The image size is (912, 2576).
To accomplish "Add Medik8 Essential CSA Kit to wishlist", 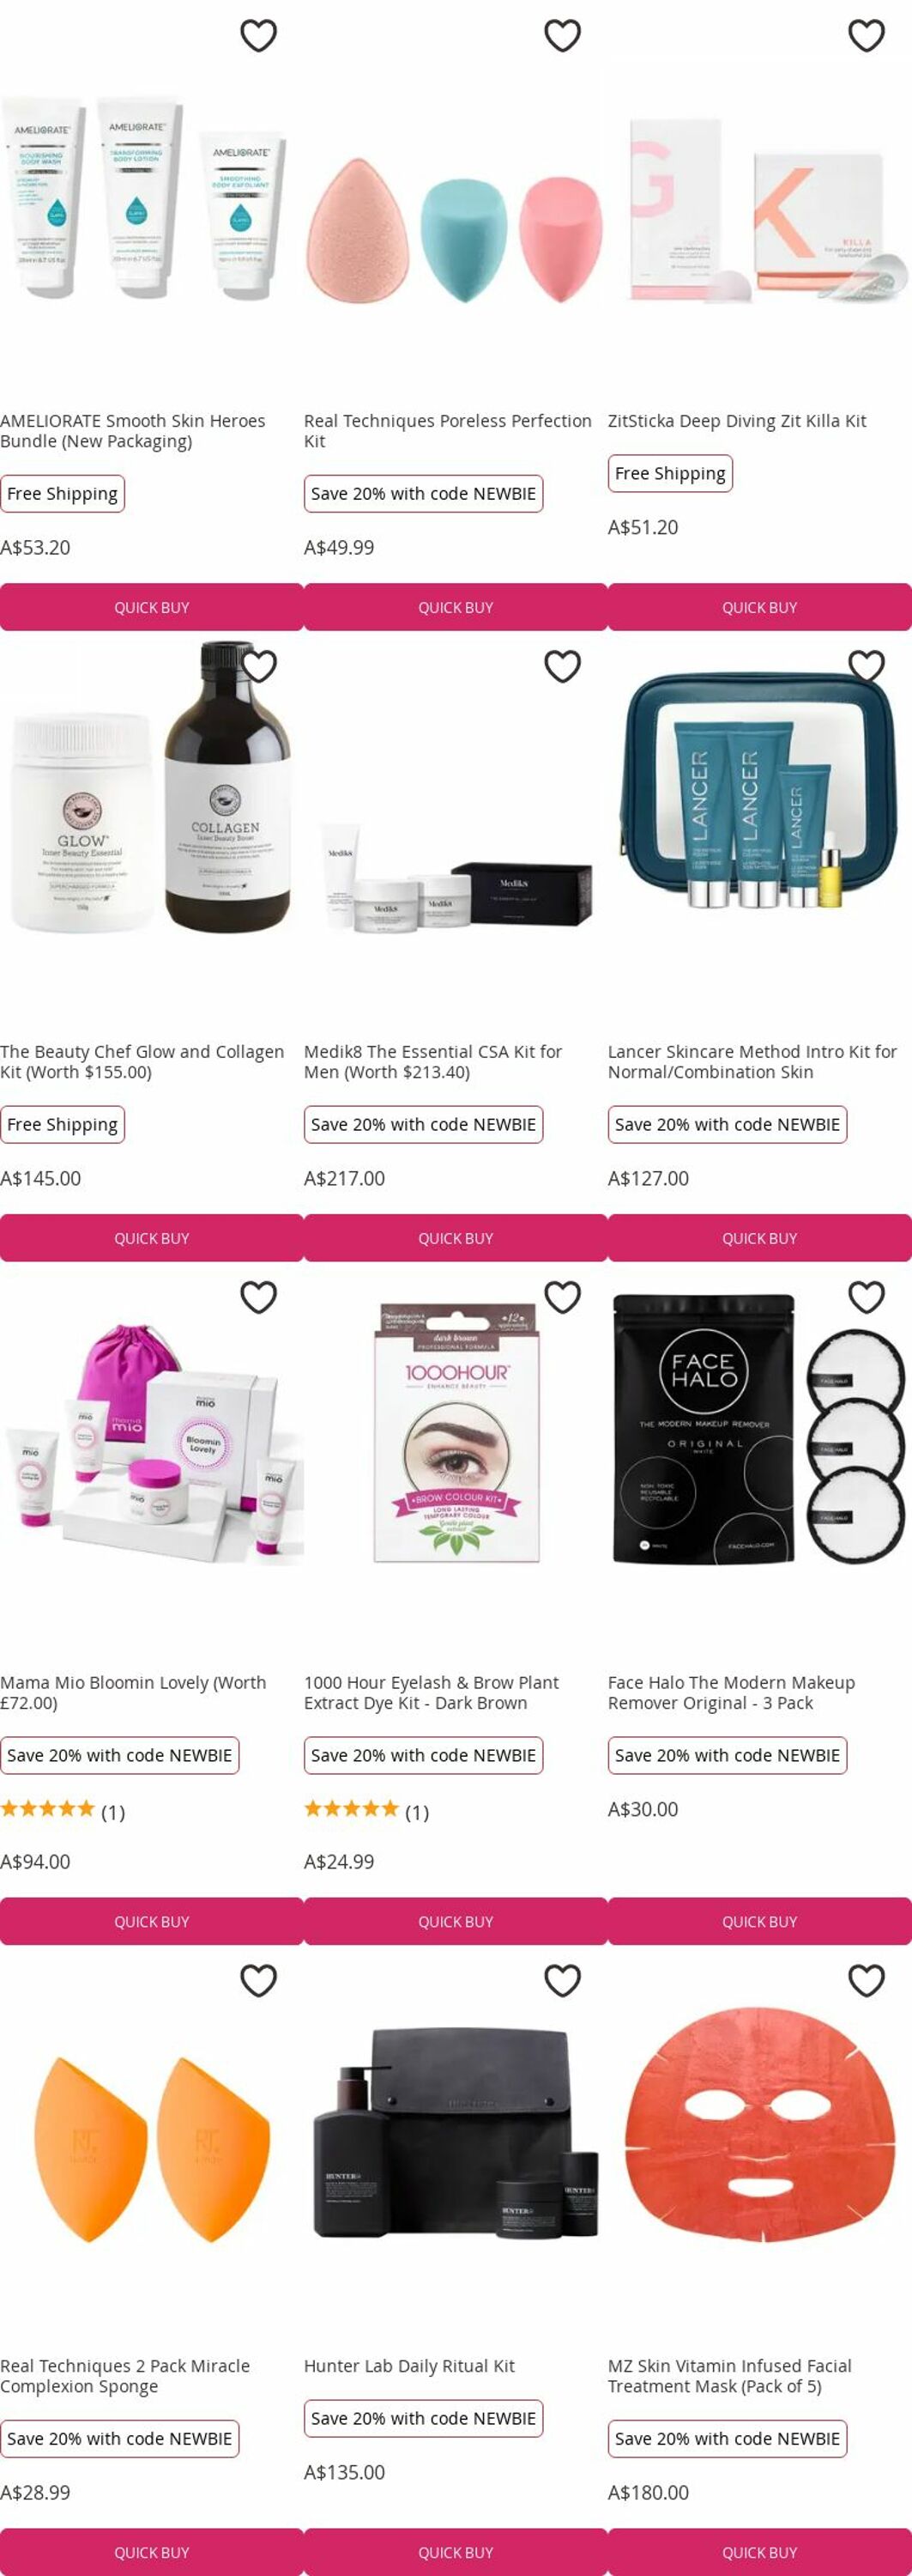I will (x=562, y=666).
